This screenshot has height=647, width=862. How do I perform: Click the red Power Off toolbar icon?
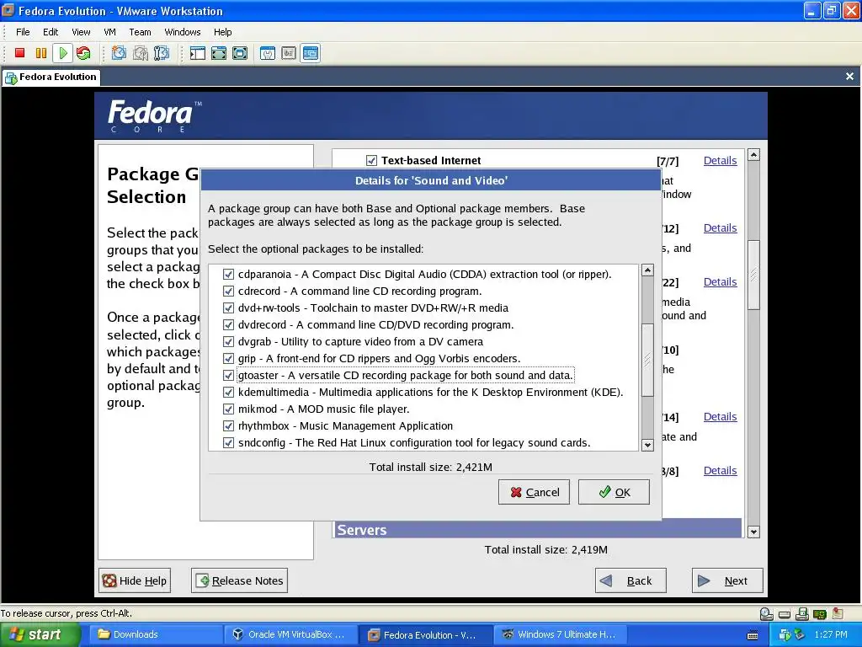click(20, 53)
